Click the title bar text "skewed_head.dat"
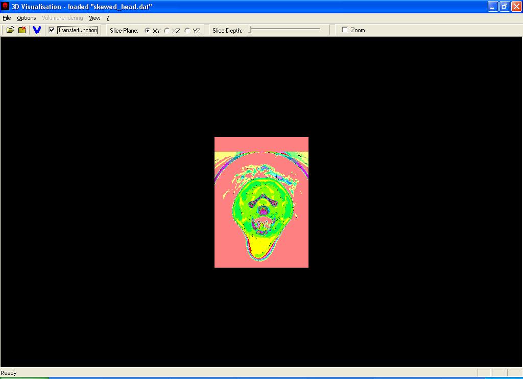 (x=122, y=7)
